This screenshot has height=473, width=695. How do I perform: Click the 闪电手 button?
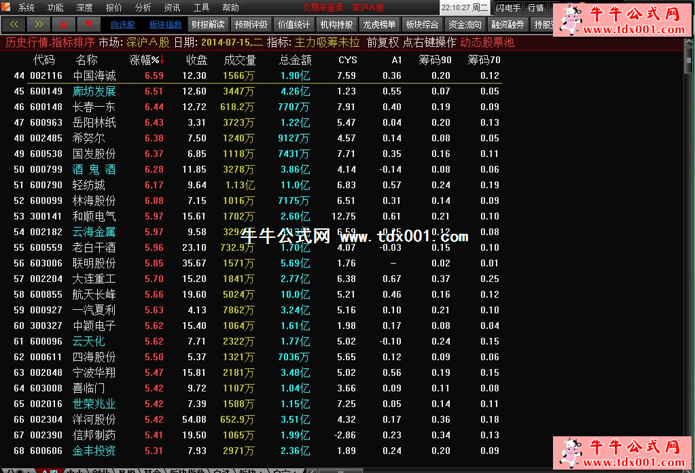pyautogui.click(x=507, y=7)
